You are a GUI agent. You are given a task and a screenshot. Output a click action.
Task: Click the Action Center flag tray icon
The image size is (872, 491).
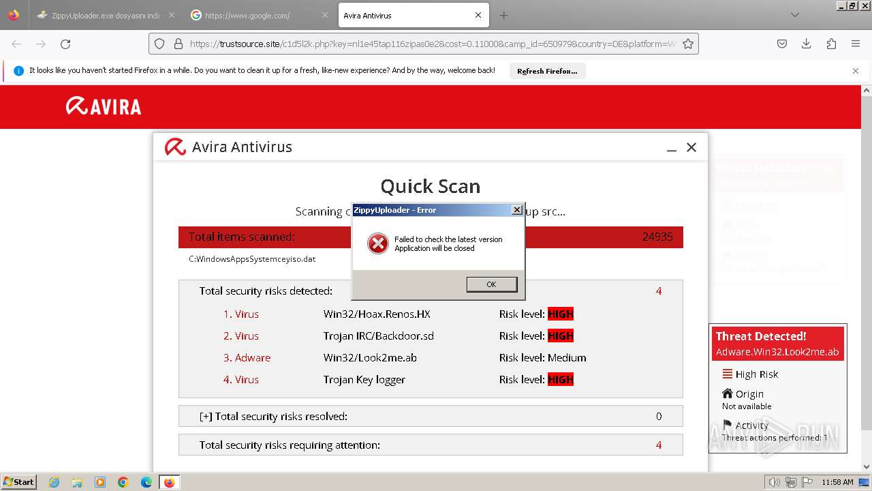[x=806, y=482]
